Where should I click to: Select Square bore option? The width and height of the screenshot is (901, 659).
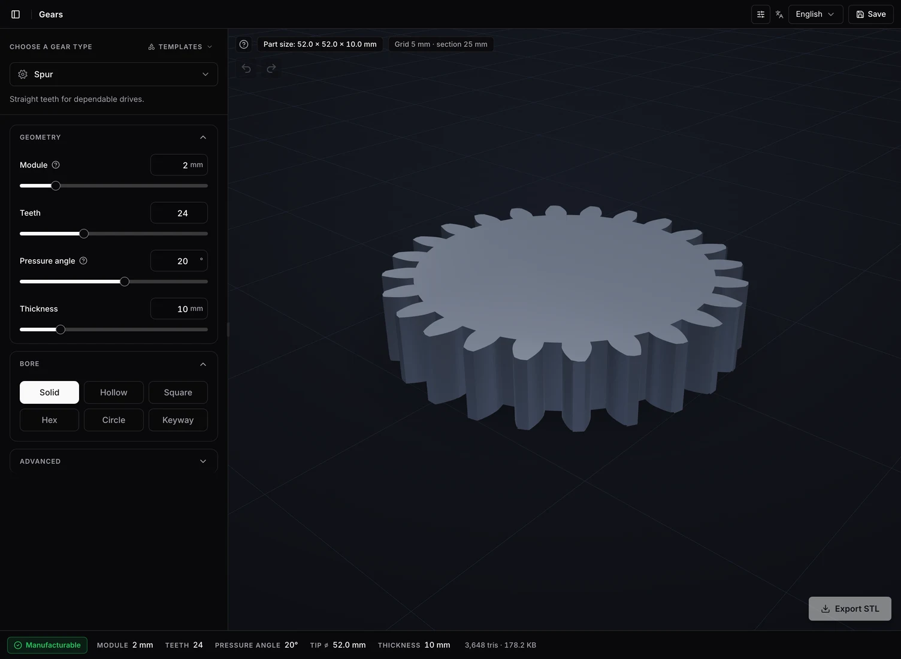pos(178,392)
